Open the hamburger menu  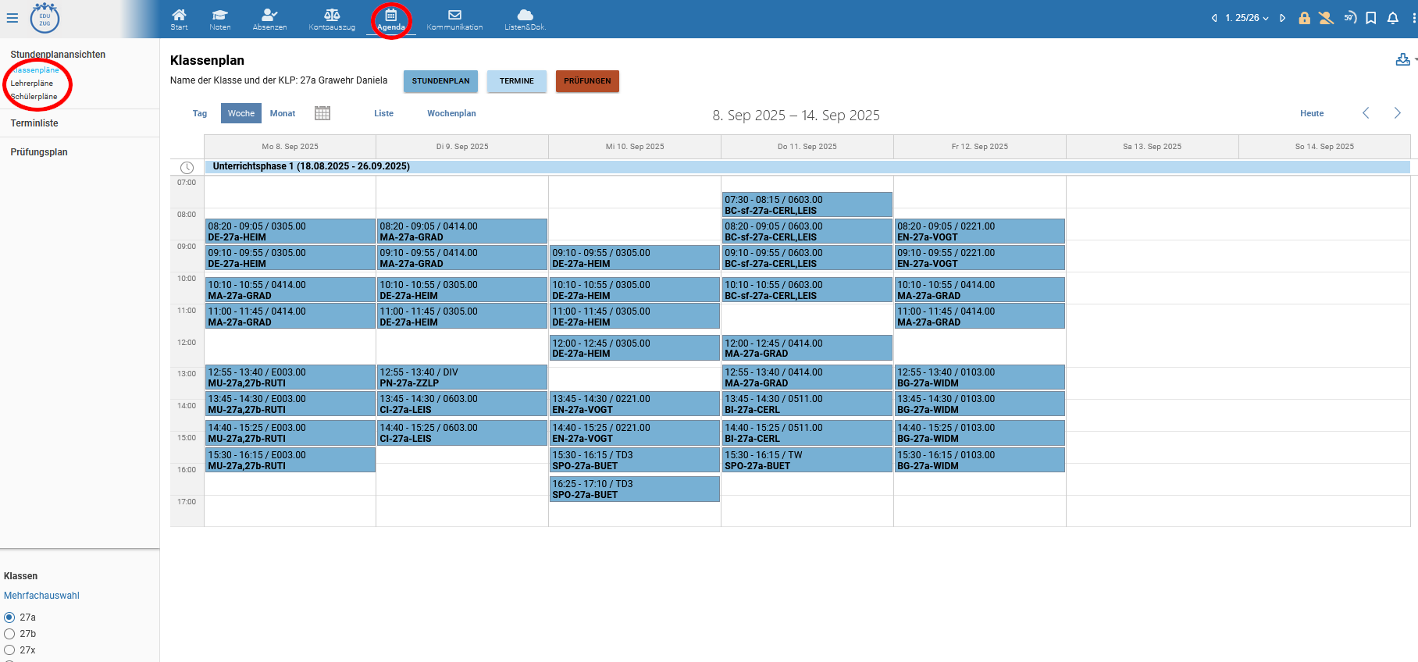[x=12, y=18]
